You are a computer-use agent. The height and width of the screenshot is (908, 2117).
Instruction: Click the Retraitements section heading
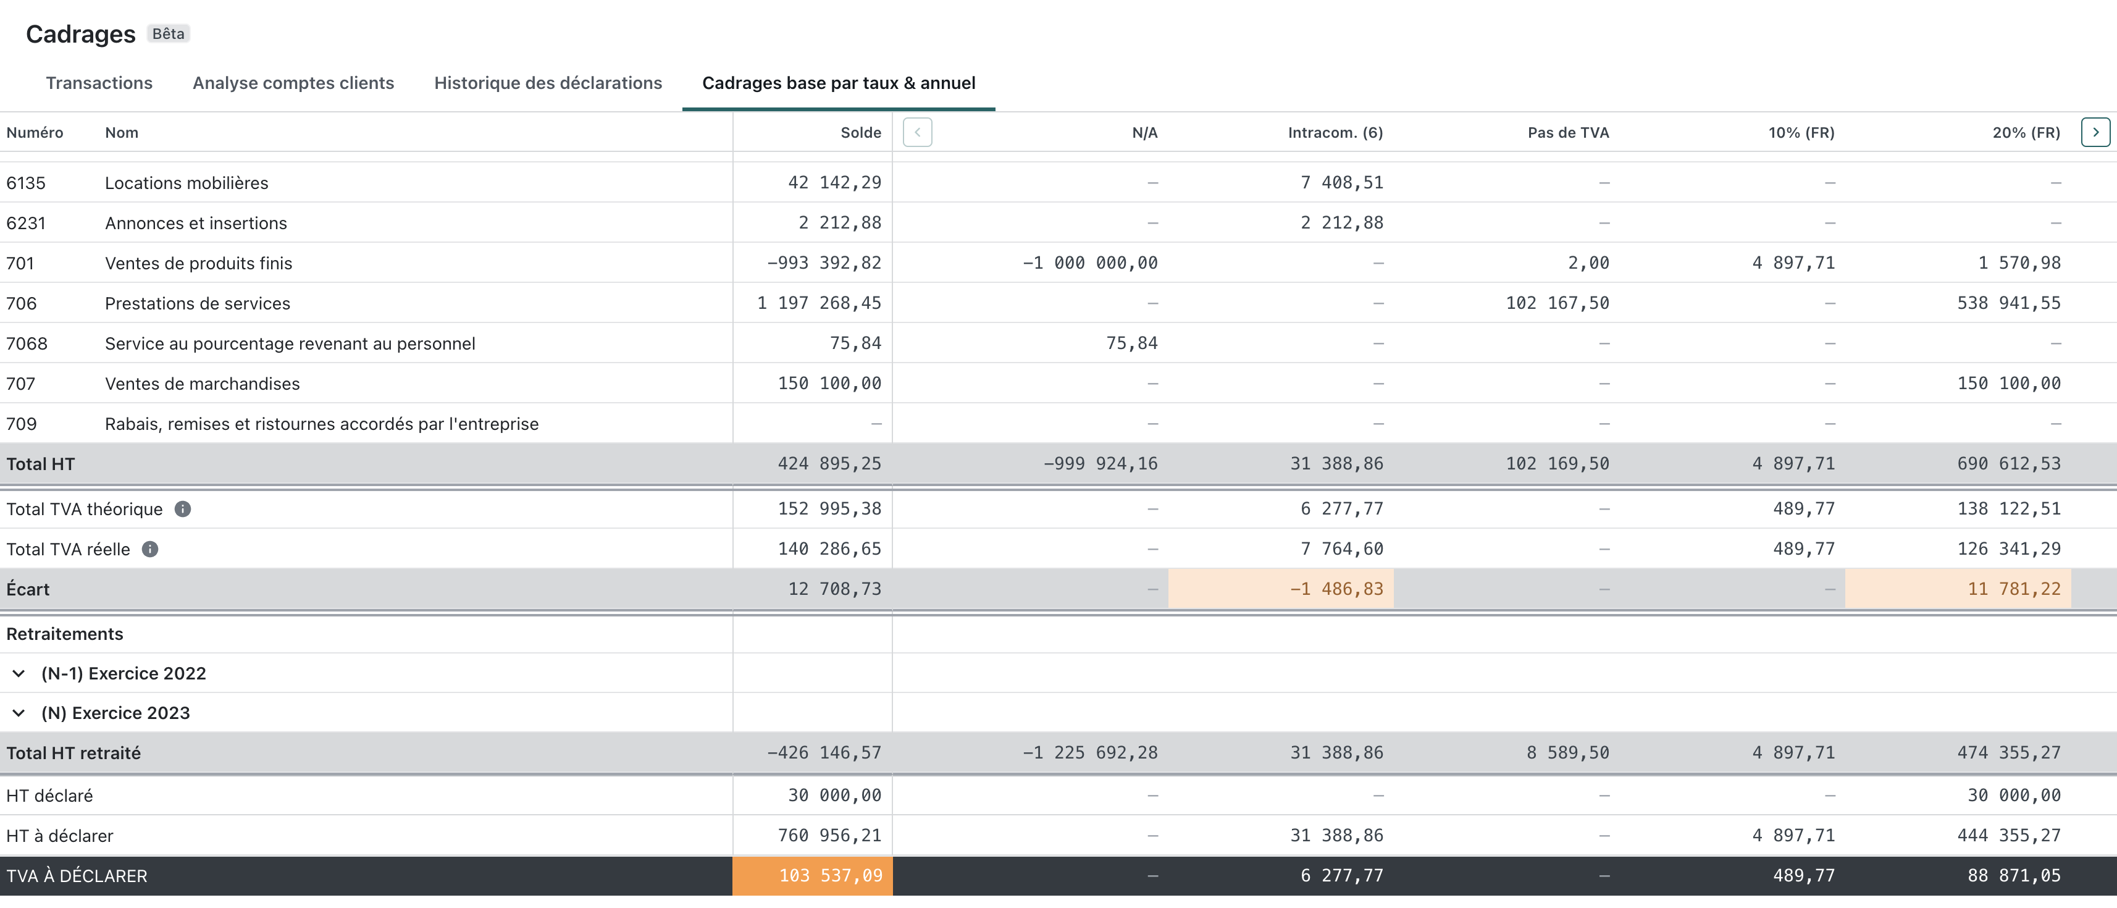point(64,634)
